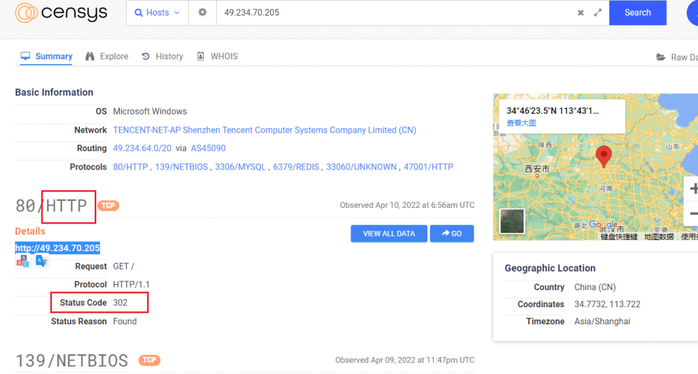The height and width of the screenshot is (374, 698).
Task: Click the GO button
Action: point(451,234)
